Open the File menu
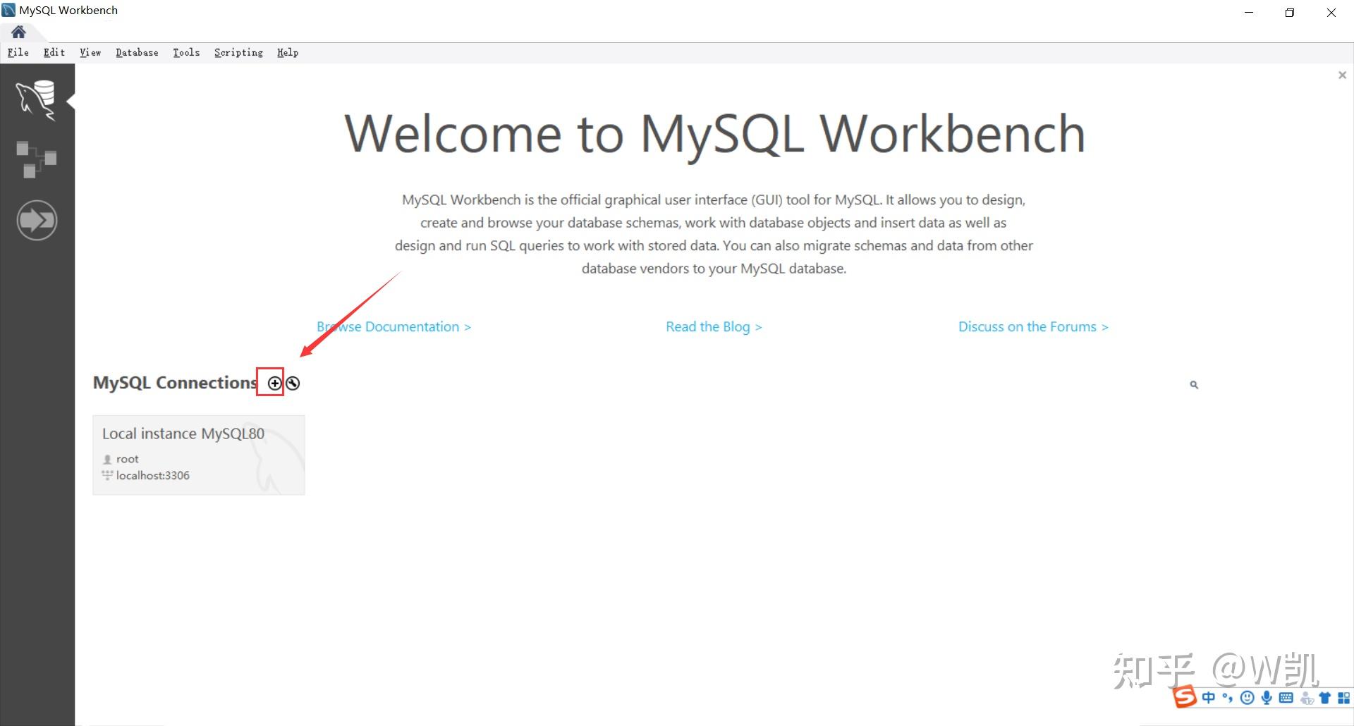 coord(18,52)
